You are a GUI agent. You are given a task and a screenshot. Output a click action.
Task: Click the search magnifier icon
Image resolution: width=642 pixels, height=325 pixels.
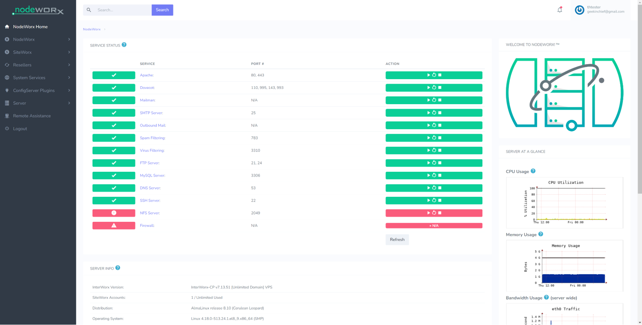(89, 10)
